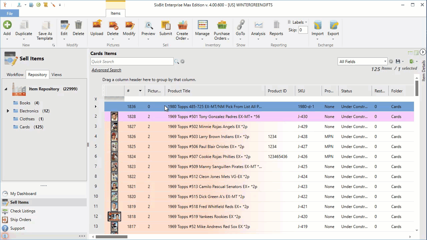427x240 pixels.
Task: Click the Excel export icon
Action: (412, 62)
